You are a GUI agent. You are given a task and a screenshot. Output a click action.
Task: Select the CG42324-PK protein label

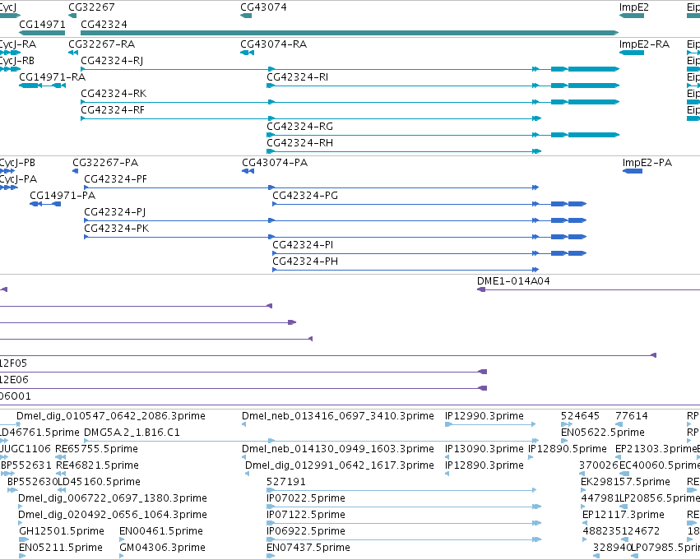117,229
